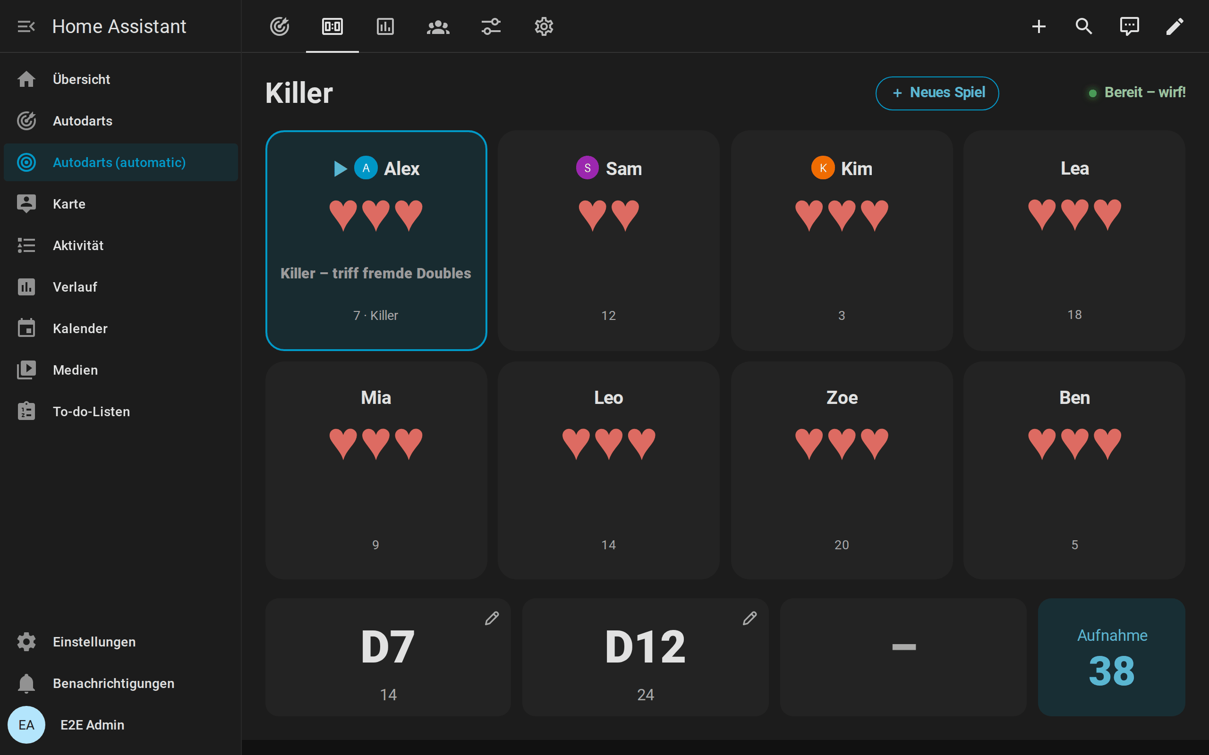Edit dashboard with the pencil icon

1175,26
